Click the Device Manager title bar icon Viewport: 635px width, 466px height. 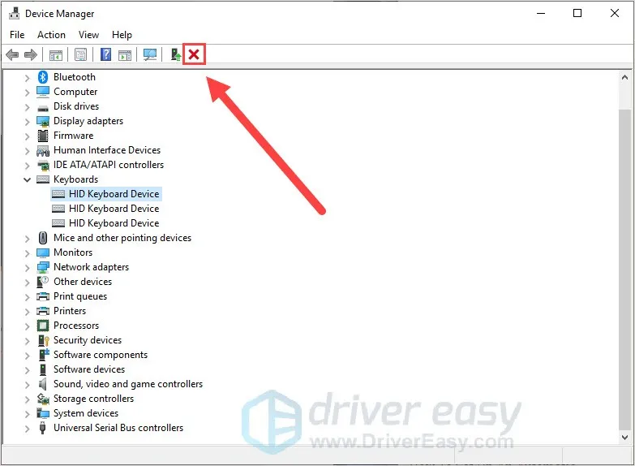pos(14,13)
